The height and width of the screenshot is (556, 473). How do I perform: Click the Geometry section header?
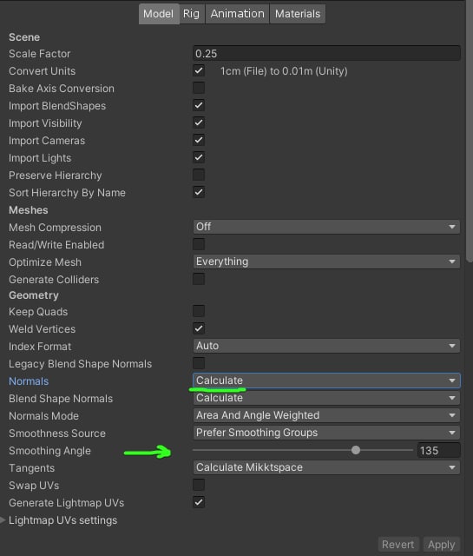pos(34,295)
